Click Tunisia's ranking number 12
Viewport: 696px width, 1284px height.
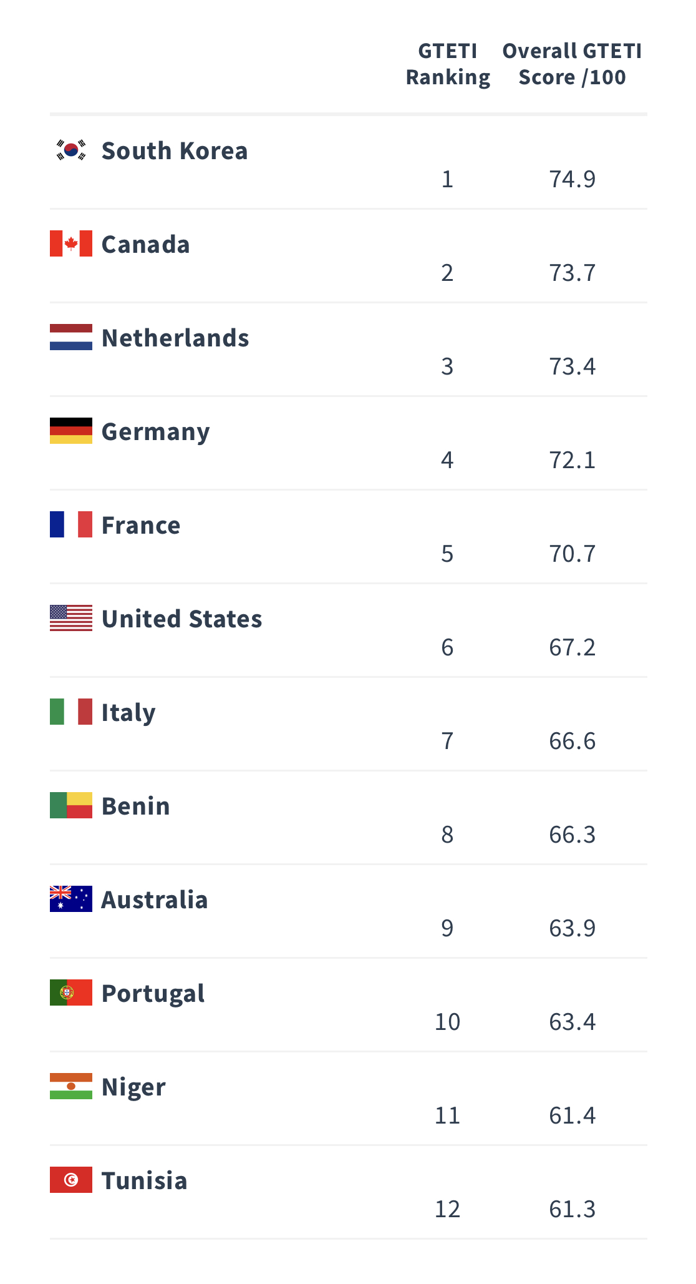coord(447,1209)
